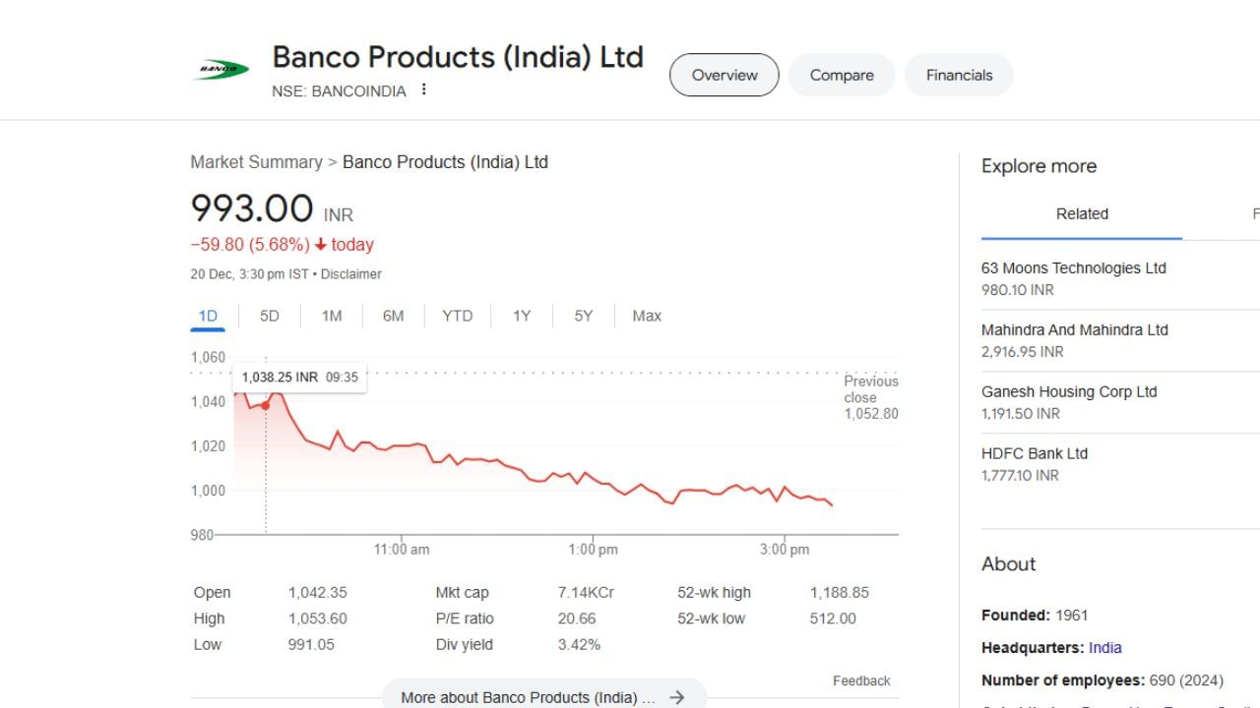Click the Feedback link below the chart
Image resolution: width=1260 pixels, height=708 pixels.
(861, 680)
